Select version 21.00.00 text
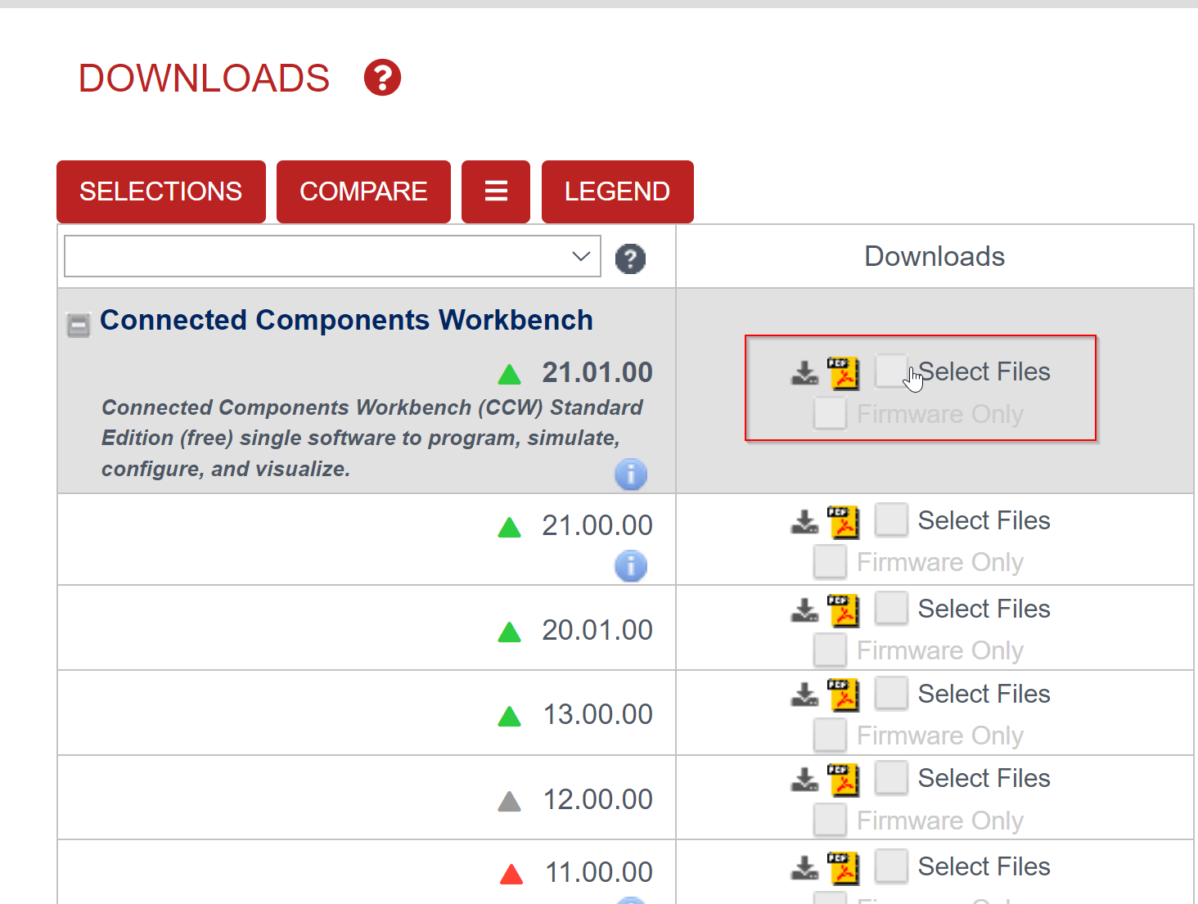 pos(597,525)
